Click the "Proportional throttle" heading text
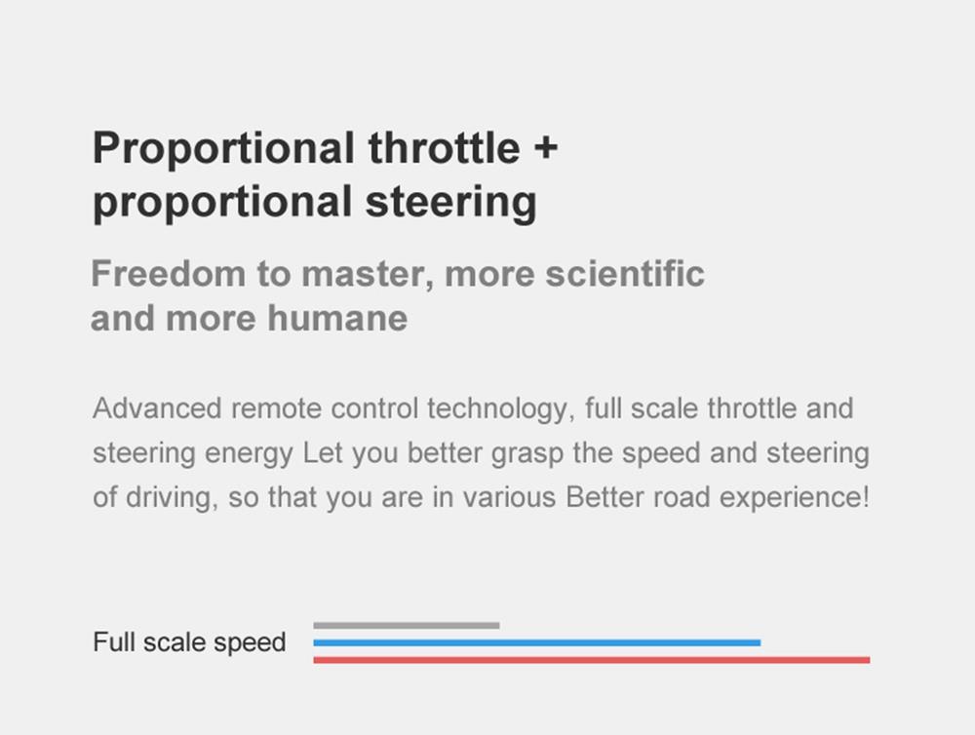This screenshot has height=735, width=975. click(306, 149)
